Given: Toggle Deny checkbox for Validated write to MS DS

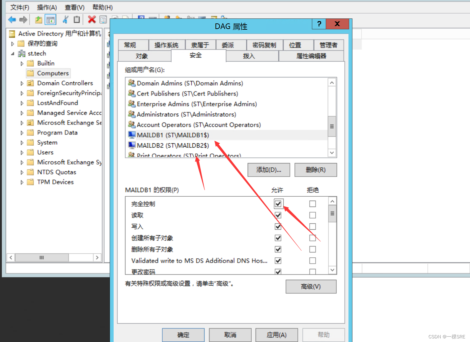Looking at the screenshot, I should coord(313,261).
